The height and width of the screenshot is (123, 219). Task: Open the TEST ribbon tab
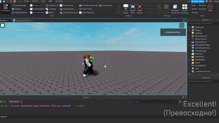43,1
